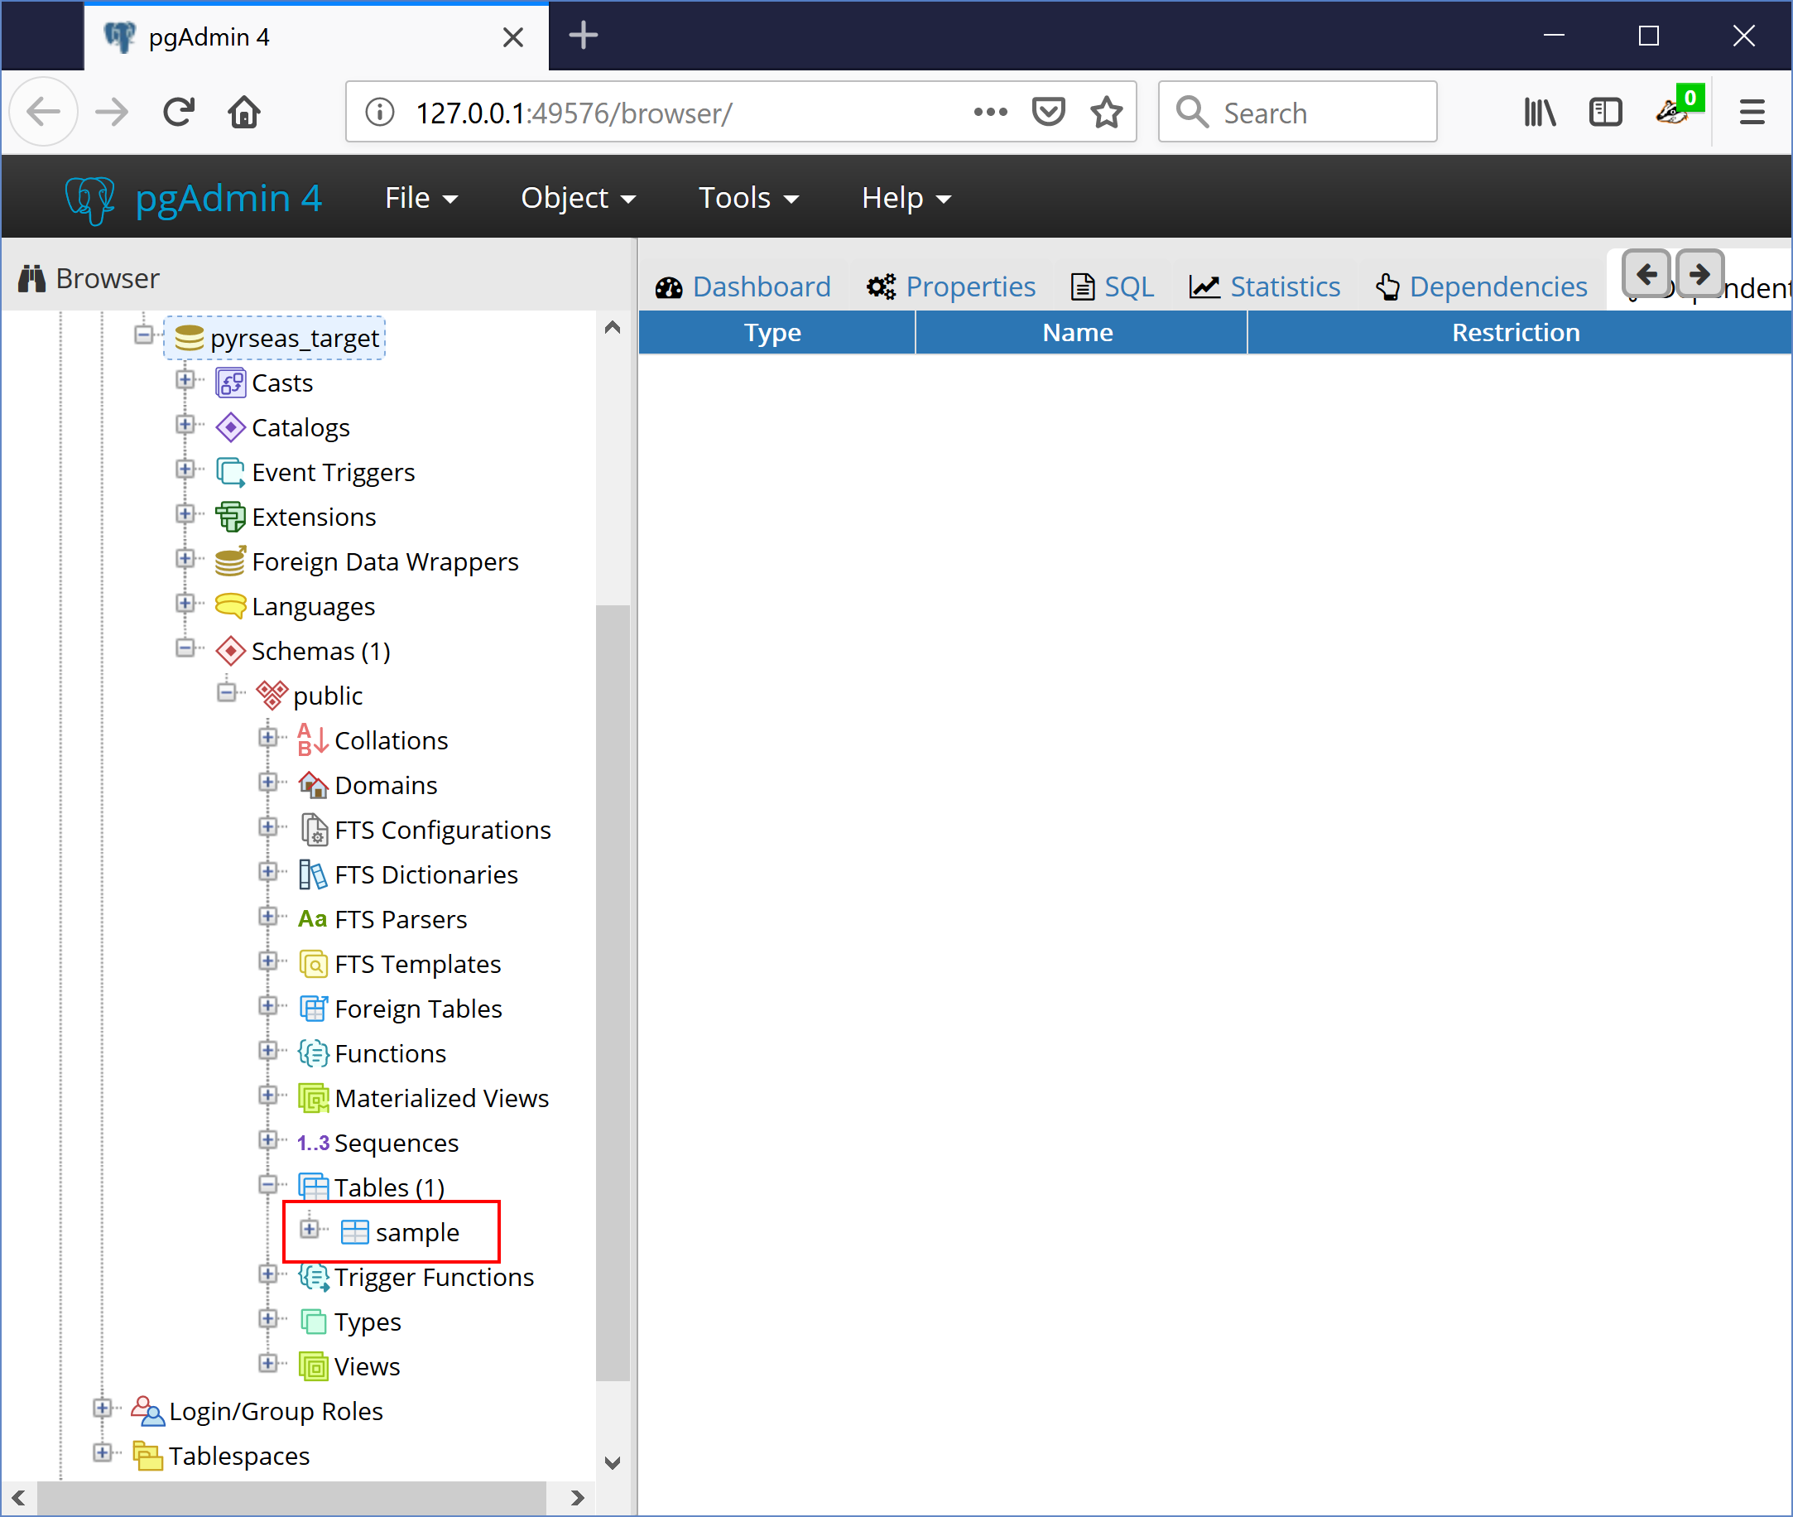1793x1517 pixels.
Task: Open the Help menu
Action: (x=906, y=198)
